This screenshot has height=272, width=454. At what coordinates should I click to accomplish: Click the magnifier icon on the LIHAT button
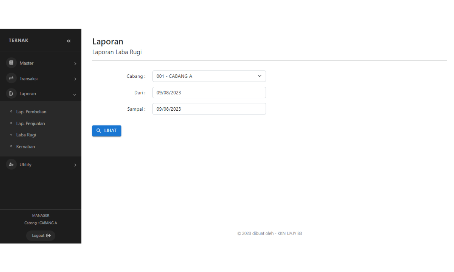tap(99, 131)
